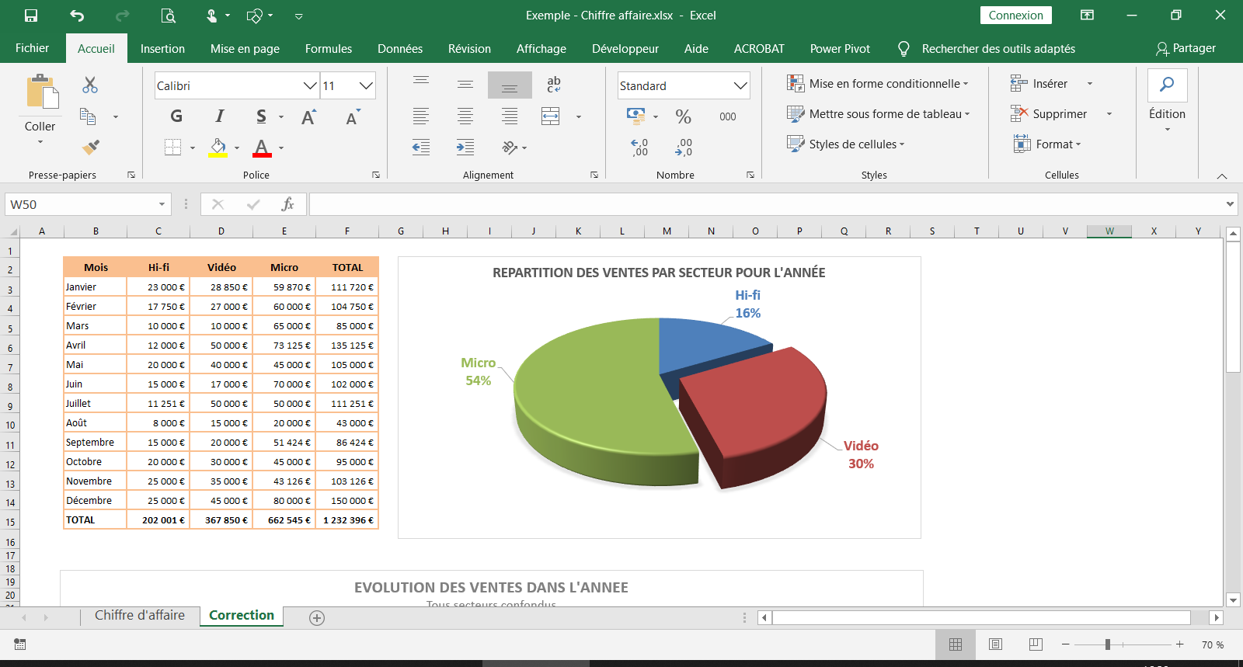Viewport: 1243px width, 667px height.
Task: Click the Partager button
Action: (x=1186, y=48)
